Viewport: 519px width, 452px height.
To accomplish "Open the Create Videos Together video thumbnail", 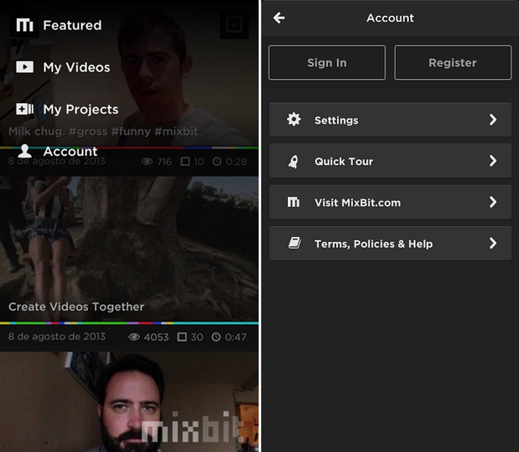I will click(x=129, y=249).
